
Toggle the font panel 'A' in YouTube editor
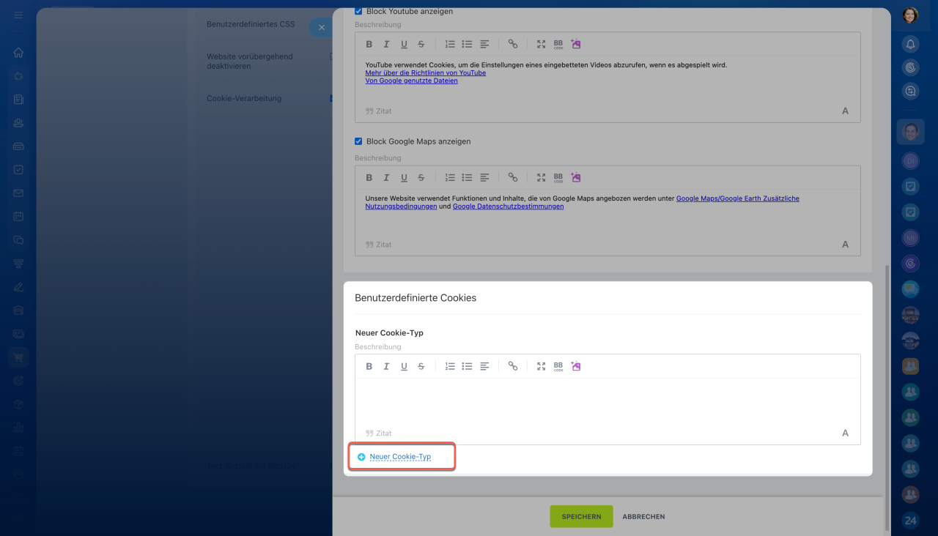pos(845,111)
